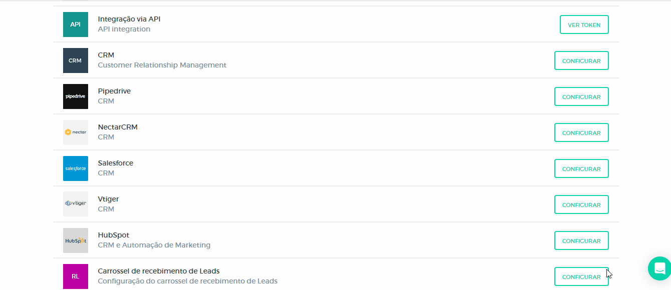
Task: Click the Vtiger logo icon
Action: pyautogui.click(x=76, y=204)
